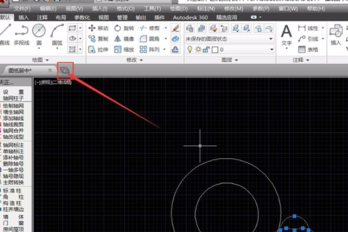Open the Edit (编辑) menu
This screenshot has width=348, height=232.
click(x=48, y=9)
